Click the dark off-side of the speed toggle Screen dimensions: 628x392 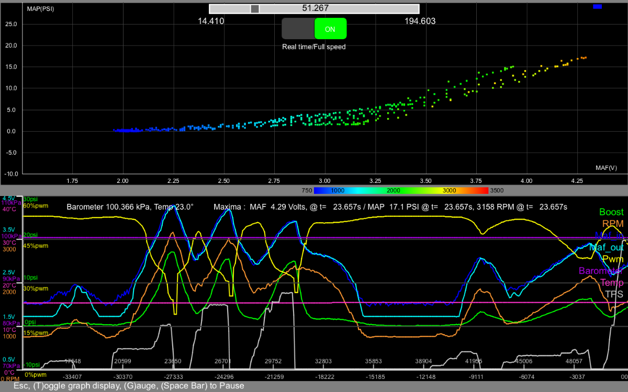[x=298, y=29]
